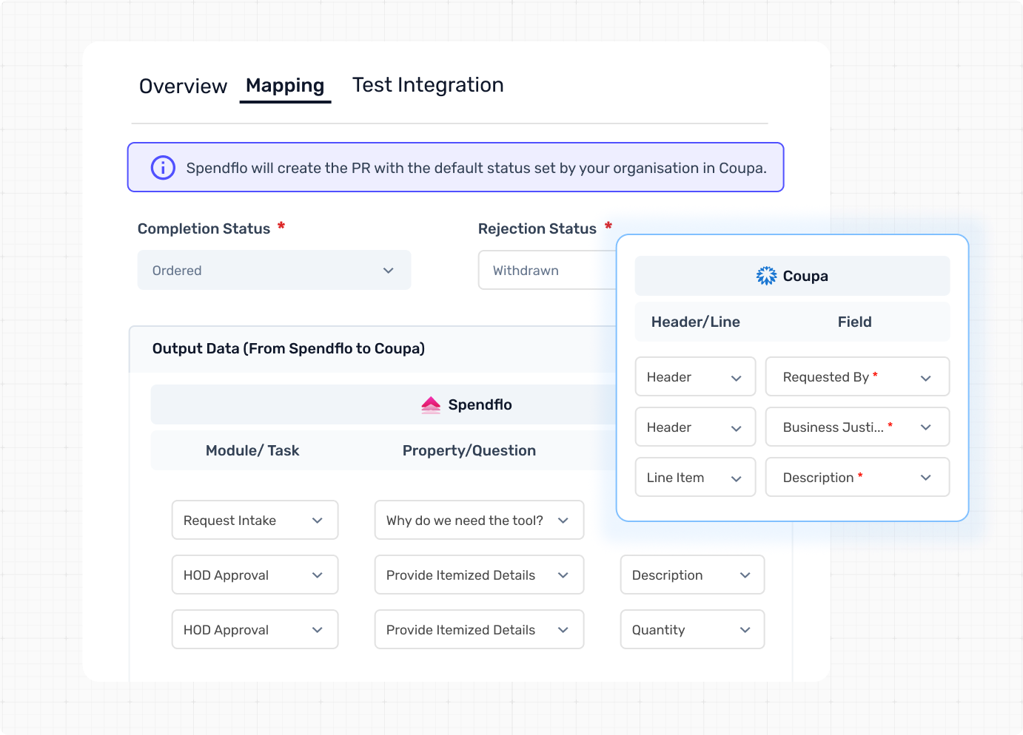Open the Test Integration tab
Screen dimensions: 1023x735
[x=428, y=85]
